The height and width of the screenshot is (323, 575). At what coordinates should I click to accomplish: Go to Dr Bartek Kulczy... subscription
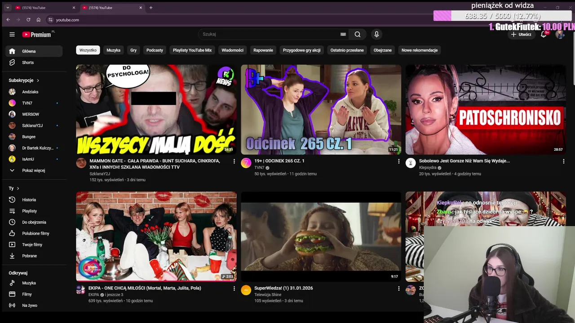[34, 148]
